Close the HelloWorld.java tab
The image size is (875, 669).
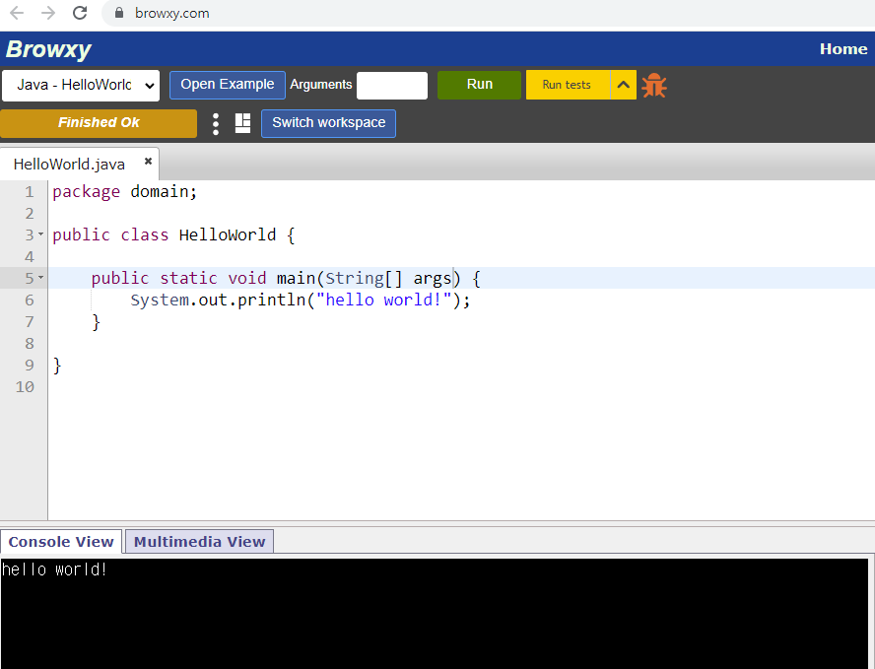[x=148, y=162]
